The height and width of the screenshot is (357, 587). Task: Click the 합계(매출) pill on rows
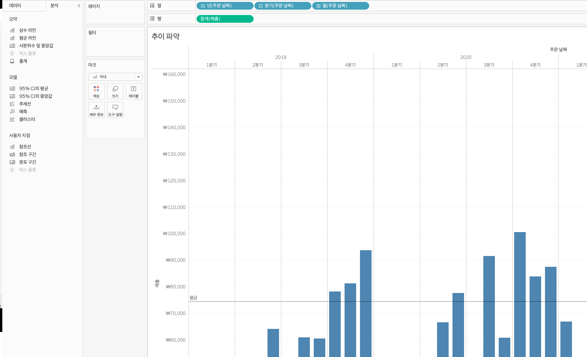tap(225, 19)
